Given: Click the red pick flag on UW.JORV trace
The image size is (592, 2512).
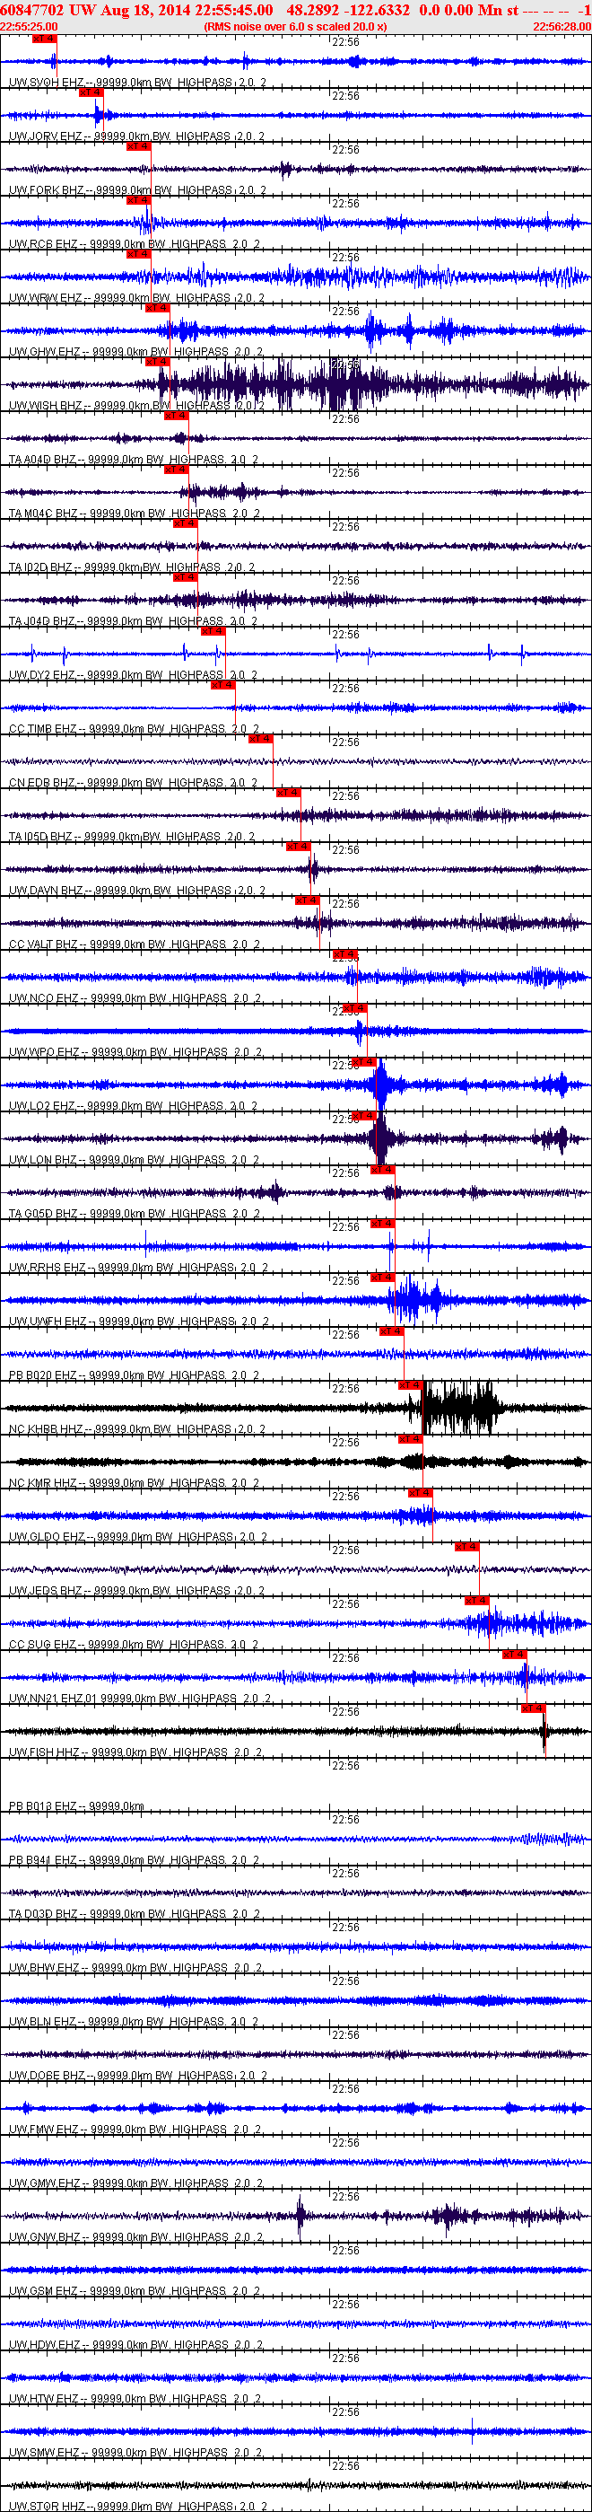Looking at the screenshot, I should click(x=91, y=92).
